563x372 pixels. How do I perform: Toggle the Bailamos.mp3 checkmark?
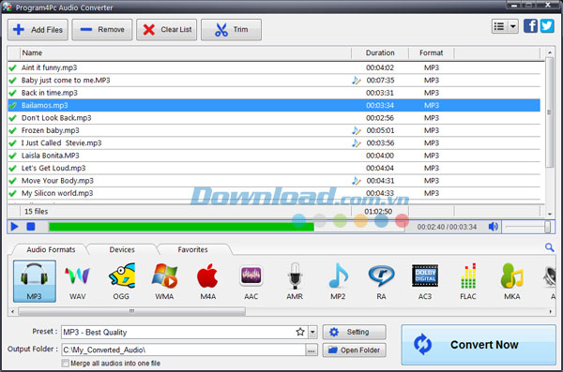13,106
